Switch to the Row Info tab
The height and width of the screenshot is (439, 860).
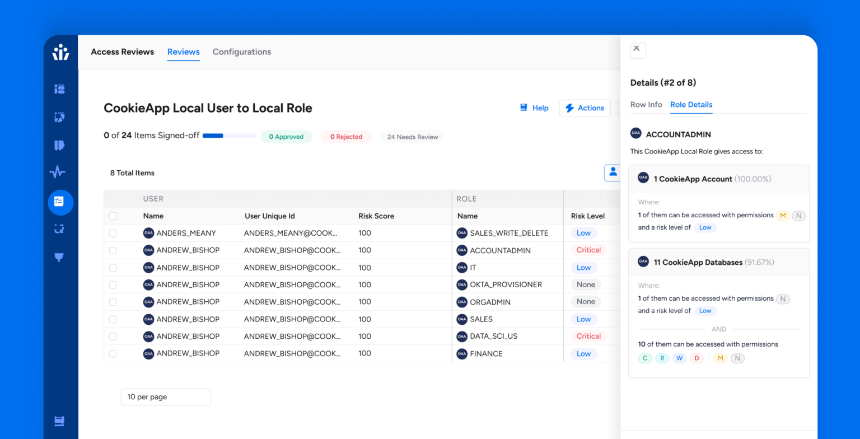tap(646, 105)
